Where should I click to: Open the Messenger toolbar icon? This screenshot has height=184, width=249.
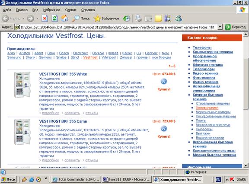point(179,19)
